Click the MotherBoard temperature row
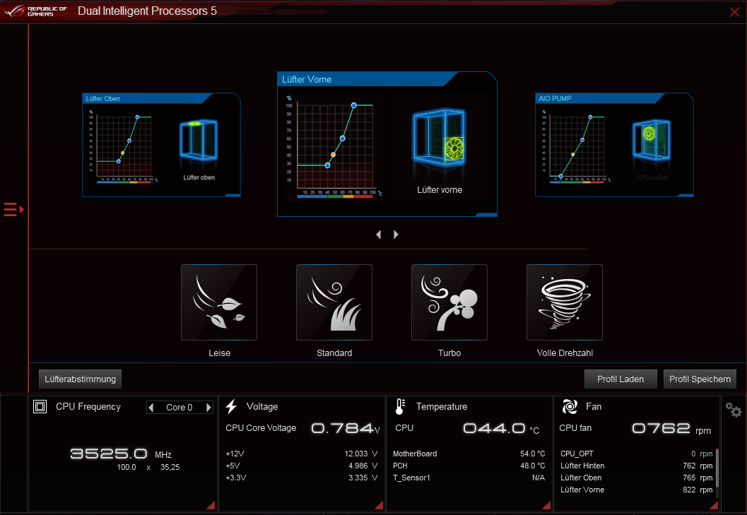Screen dimensions: 747x515 click(x=469, y=454)
